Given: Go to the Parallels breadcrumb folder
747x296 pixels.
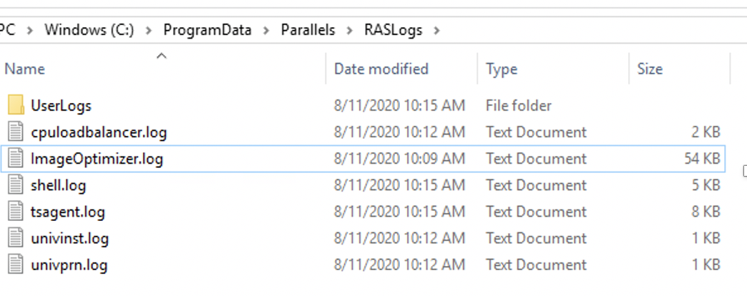Looking at the screenshot, I should coord(308,30).
